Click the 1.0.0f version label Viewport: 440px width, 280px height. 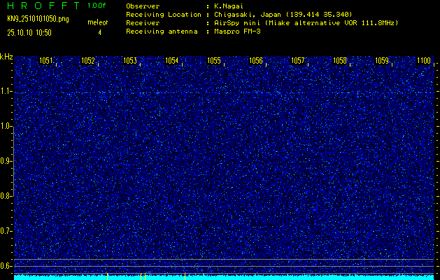(97, 6)
